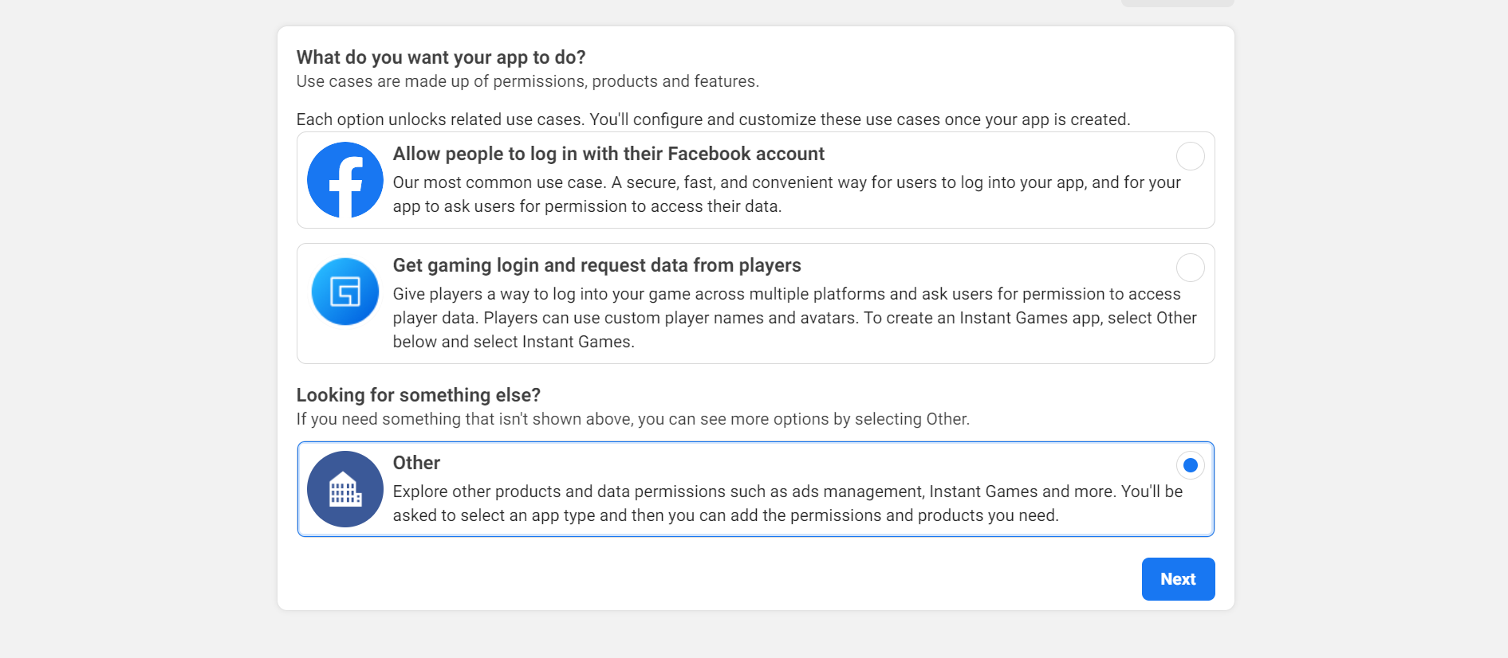Click 'Use cases are made up of permissions' text

pos(528,81)
